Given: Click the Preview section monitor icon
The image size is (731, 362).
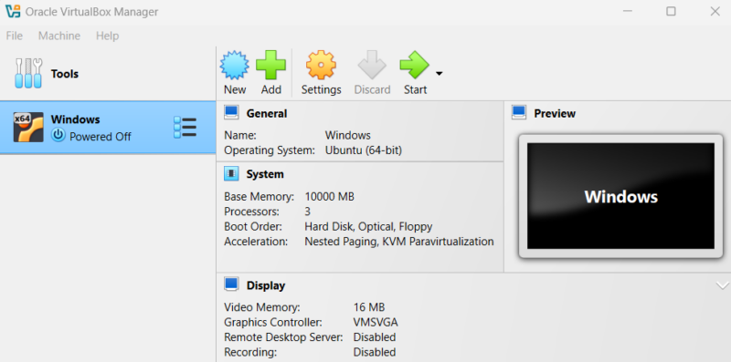Looking at the screenshot, I should click(x=519, y=112).
